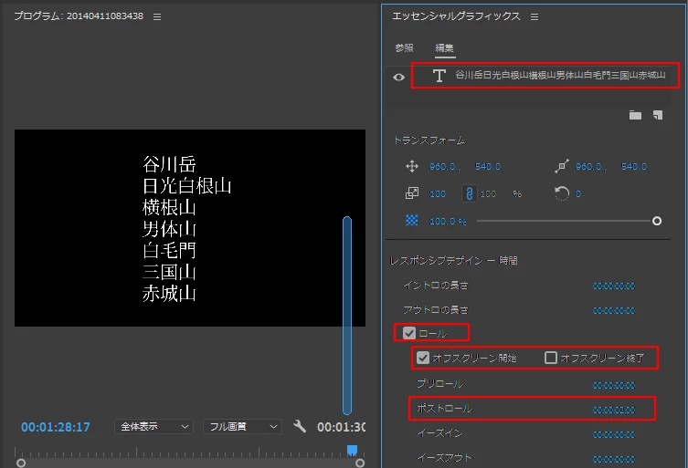This screenshot has height=468, width=688.
Task: Edit the アウトロの長さ timecode value
Action: pos(614,311)
